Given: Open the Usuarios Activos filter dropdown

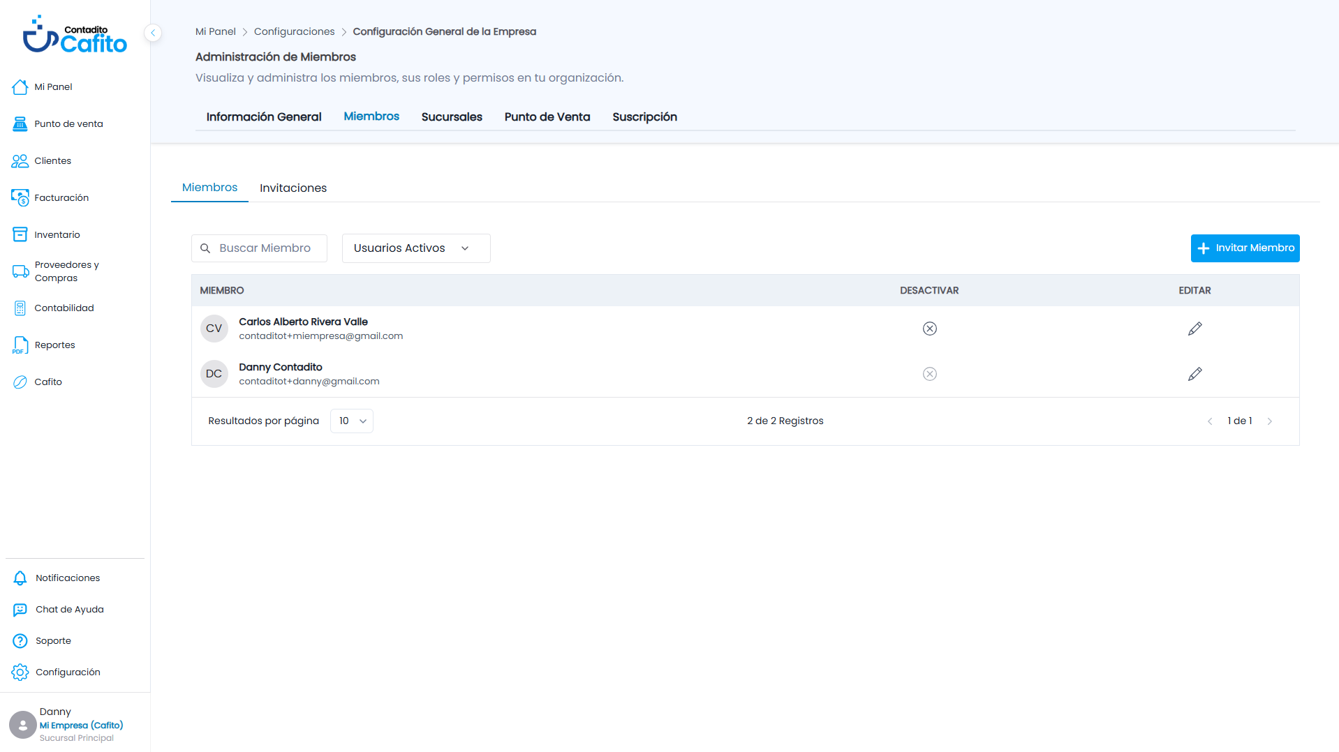Looking at the screenshot, I should (x=416, y=248).
